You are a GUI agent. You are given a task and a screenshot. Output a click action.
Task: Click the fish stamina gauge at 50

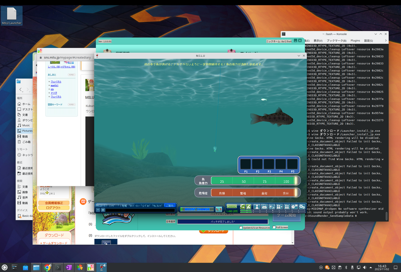(244, 181)
